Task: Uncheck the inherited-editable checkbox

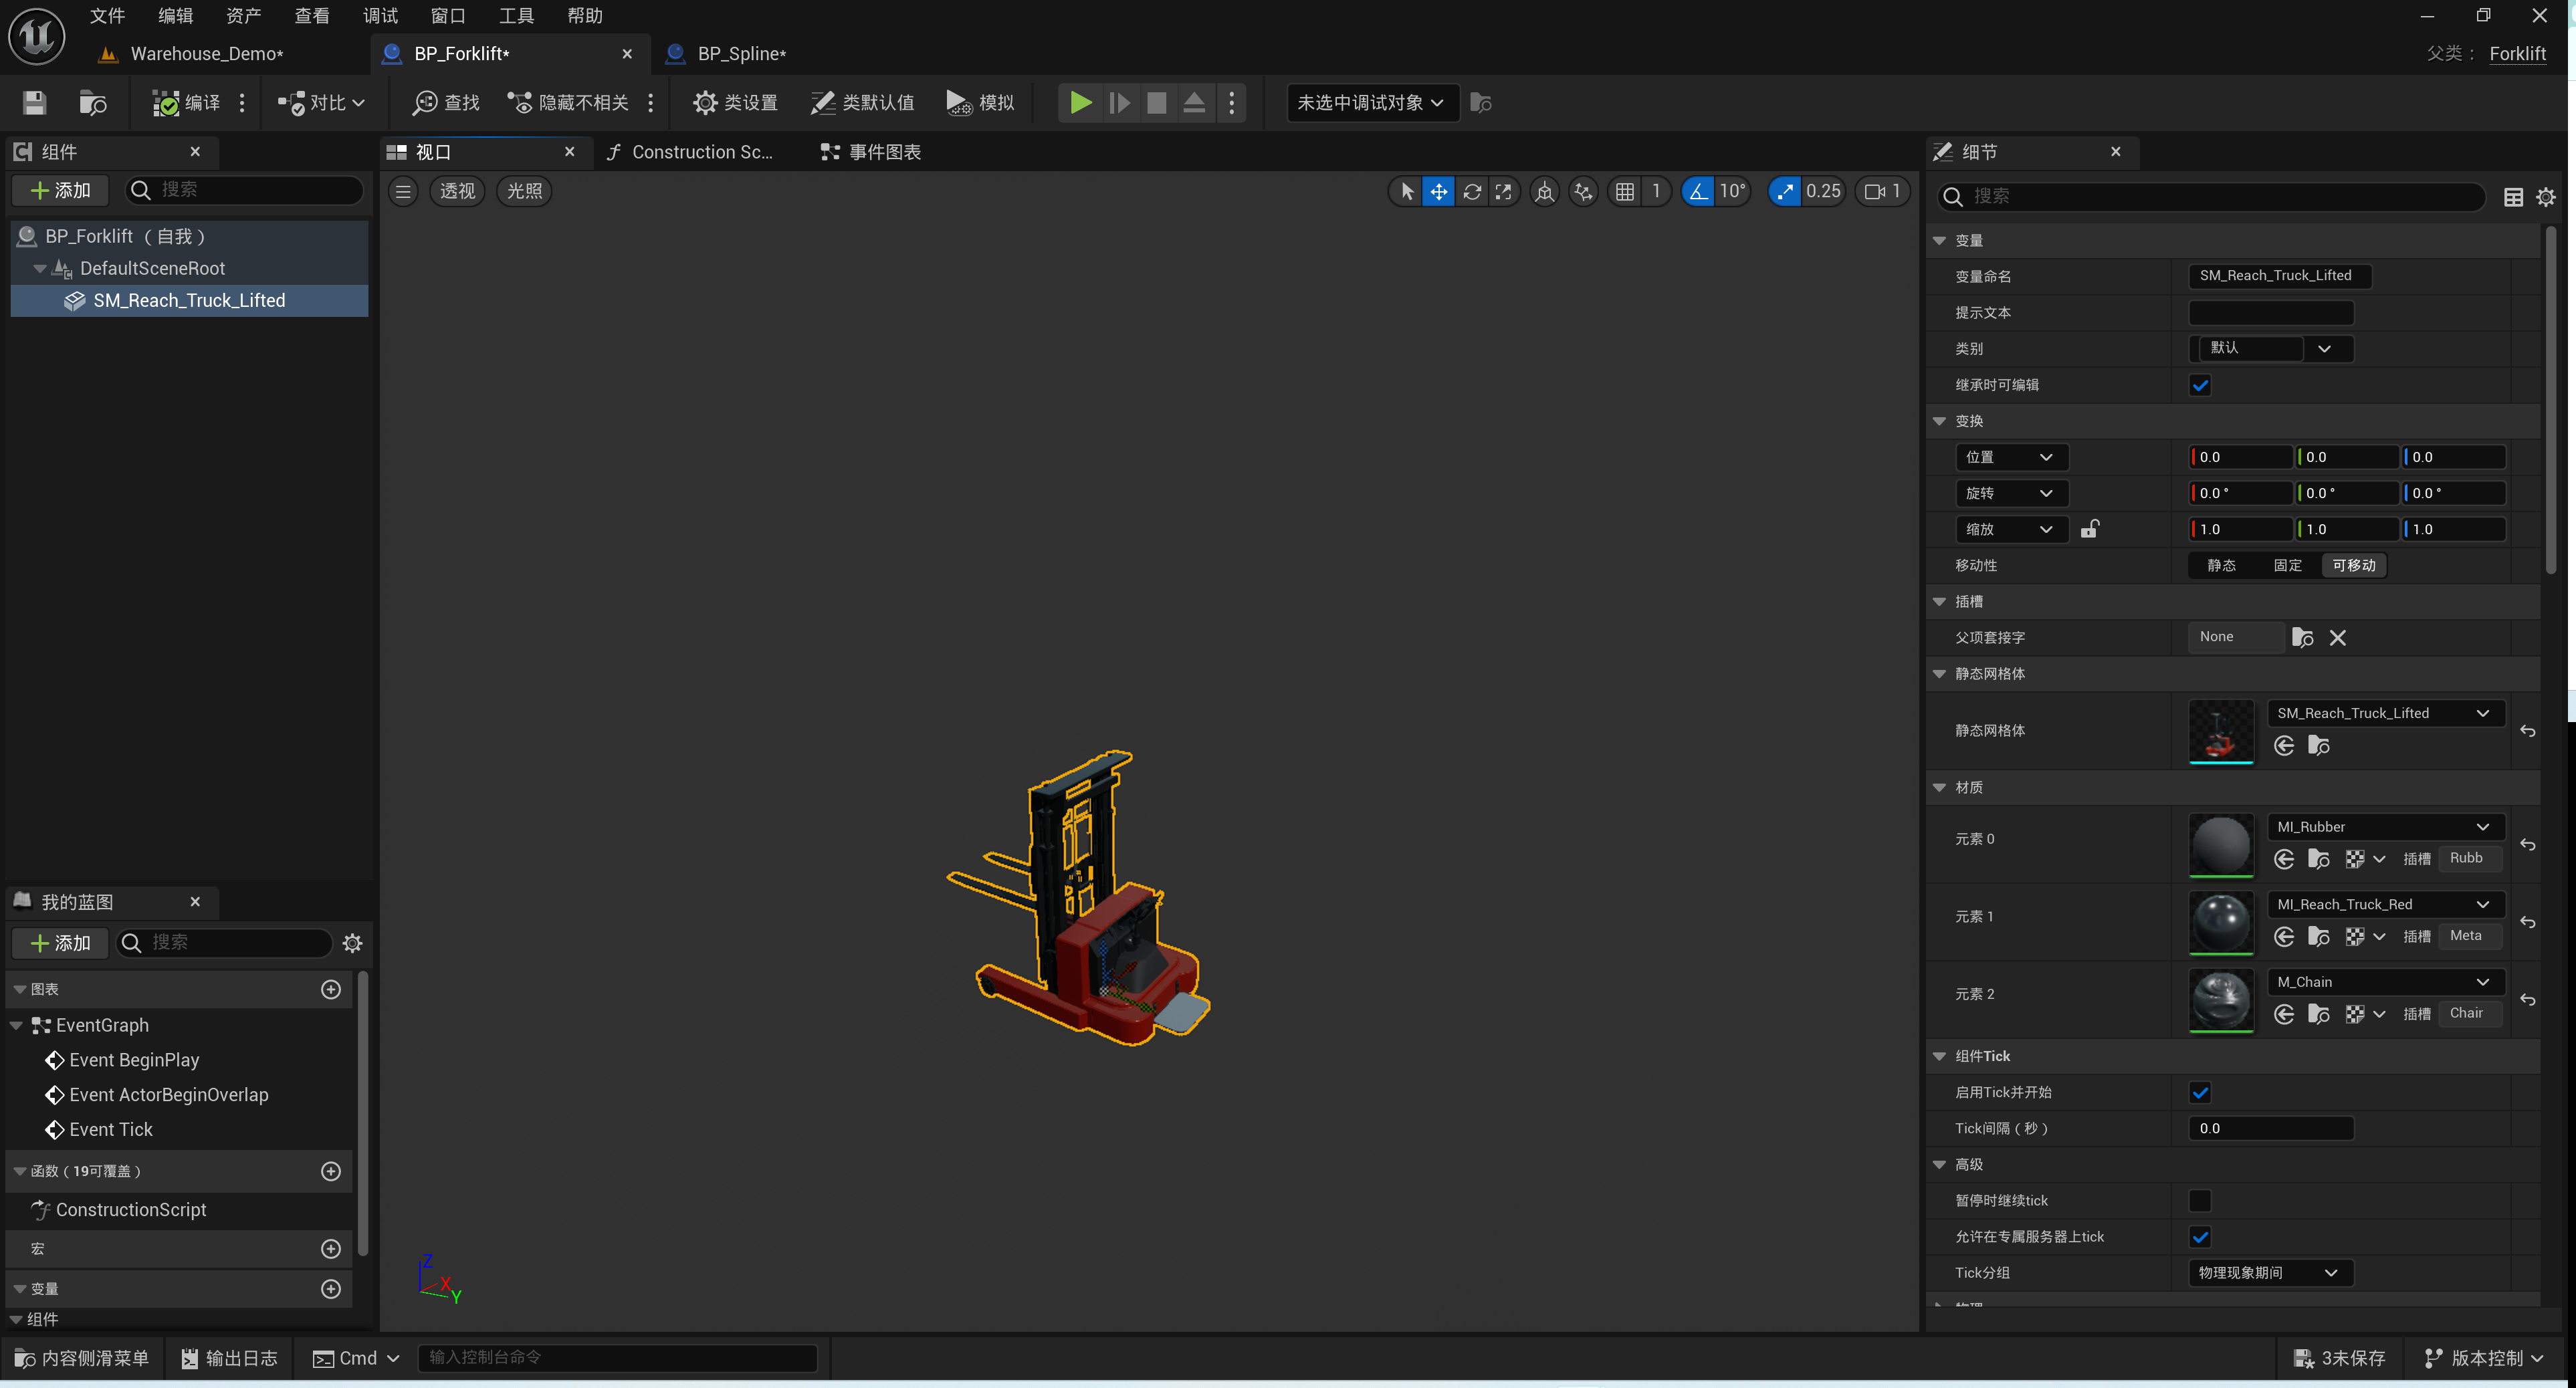Action: (2199, 385)
